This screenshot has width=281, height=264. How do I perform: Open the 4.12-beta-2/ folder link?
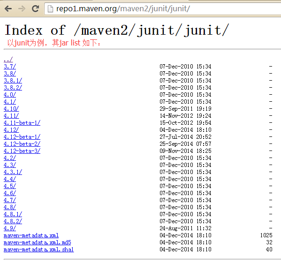22,143
